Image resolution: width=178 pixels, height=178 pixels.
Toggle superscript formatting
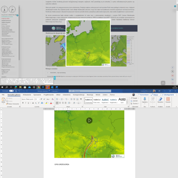(x=39, y=103)
